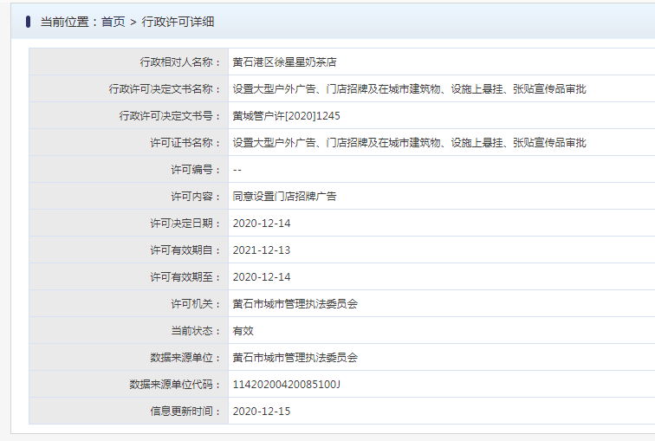Select the date 2021-12-13

click(x=262, y=250)
